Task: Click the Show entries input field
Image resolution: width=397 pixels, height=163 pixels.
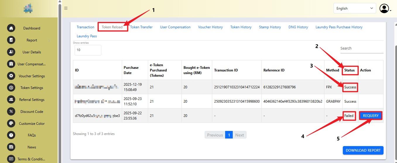Action: click(x=88, y=50)
